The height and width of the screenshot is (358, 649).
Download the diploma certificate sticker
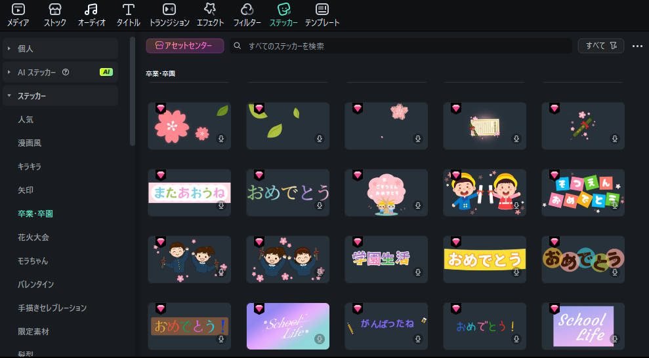pos(516,139)
